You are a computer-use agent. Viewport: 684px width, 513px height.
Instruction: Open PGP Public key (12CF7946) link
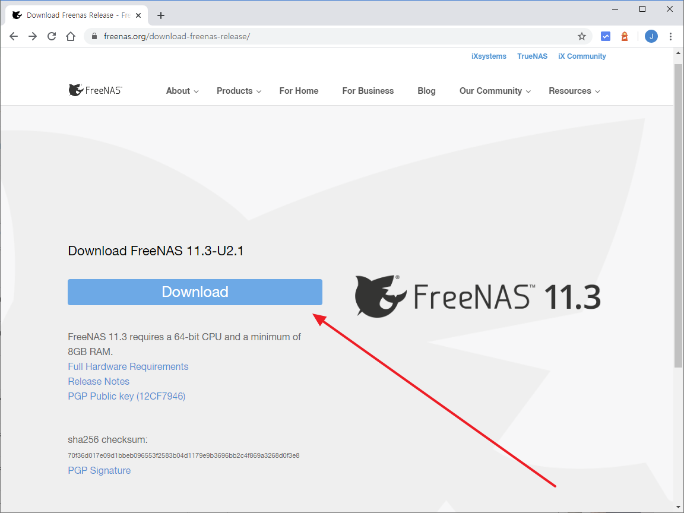pyautogui.click(x=126, y=396)
